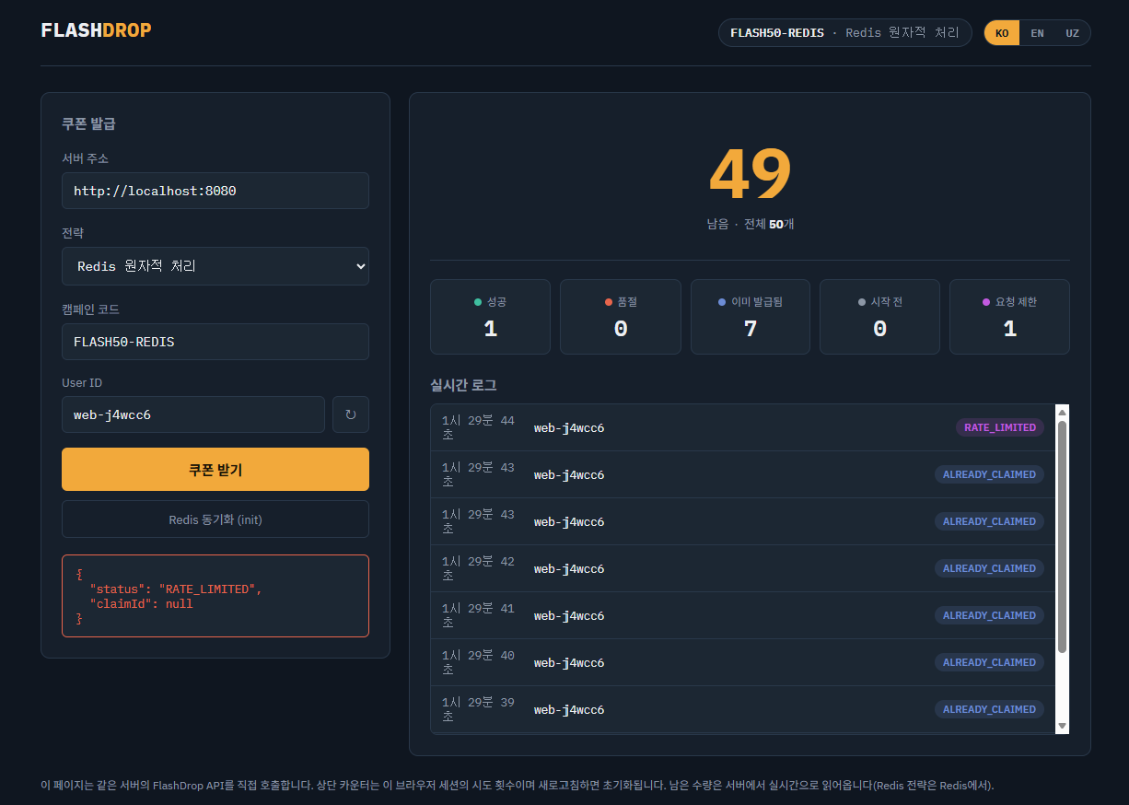Focus the 캠페인 코드 input field
The height and width of the screenshot is (805, 1129).
tap(215, 342)
